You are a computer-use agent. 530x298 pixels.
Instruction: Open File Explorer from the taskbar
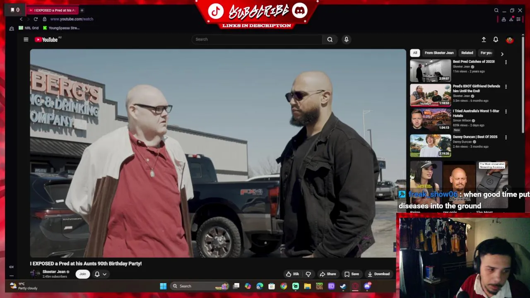(x=307, y=286)
